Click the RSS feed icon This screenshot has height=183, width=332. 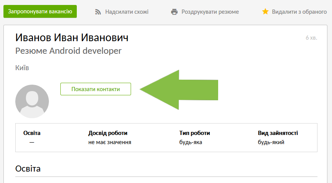[x=98, y=12]
